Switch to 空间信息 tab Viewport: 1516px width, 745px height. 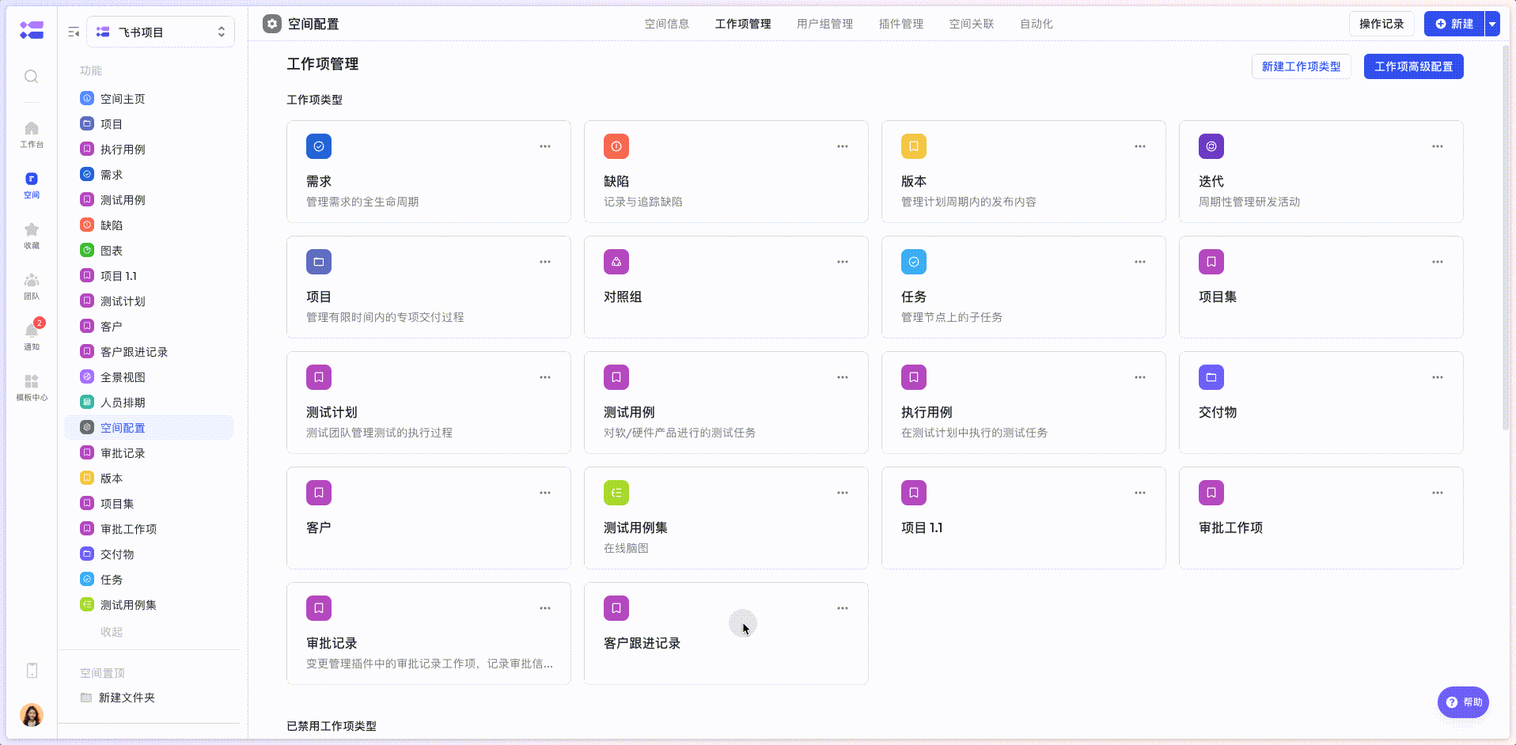pyautogui.click(x=667, y=24)
